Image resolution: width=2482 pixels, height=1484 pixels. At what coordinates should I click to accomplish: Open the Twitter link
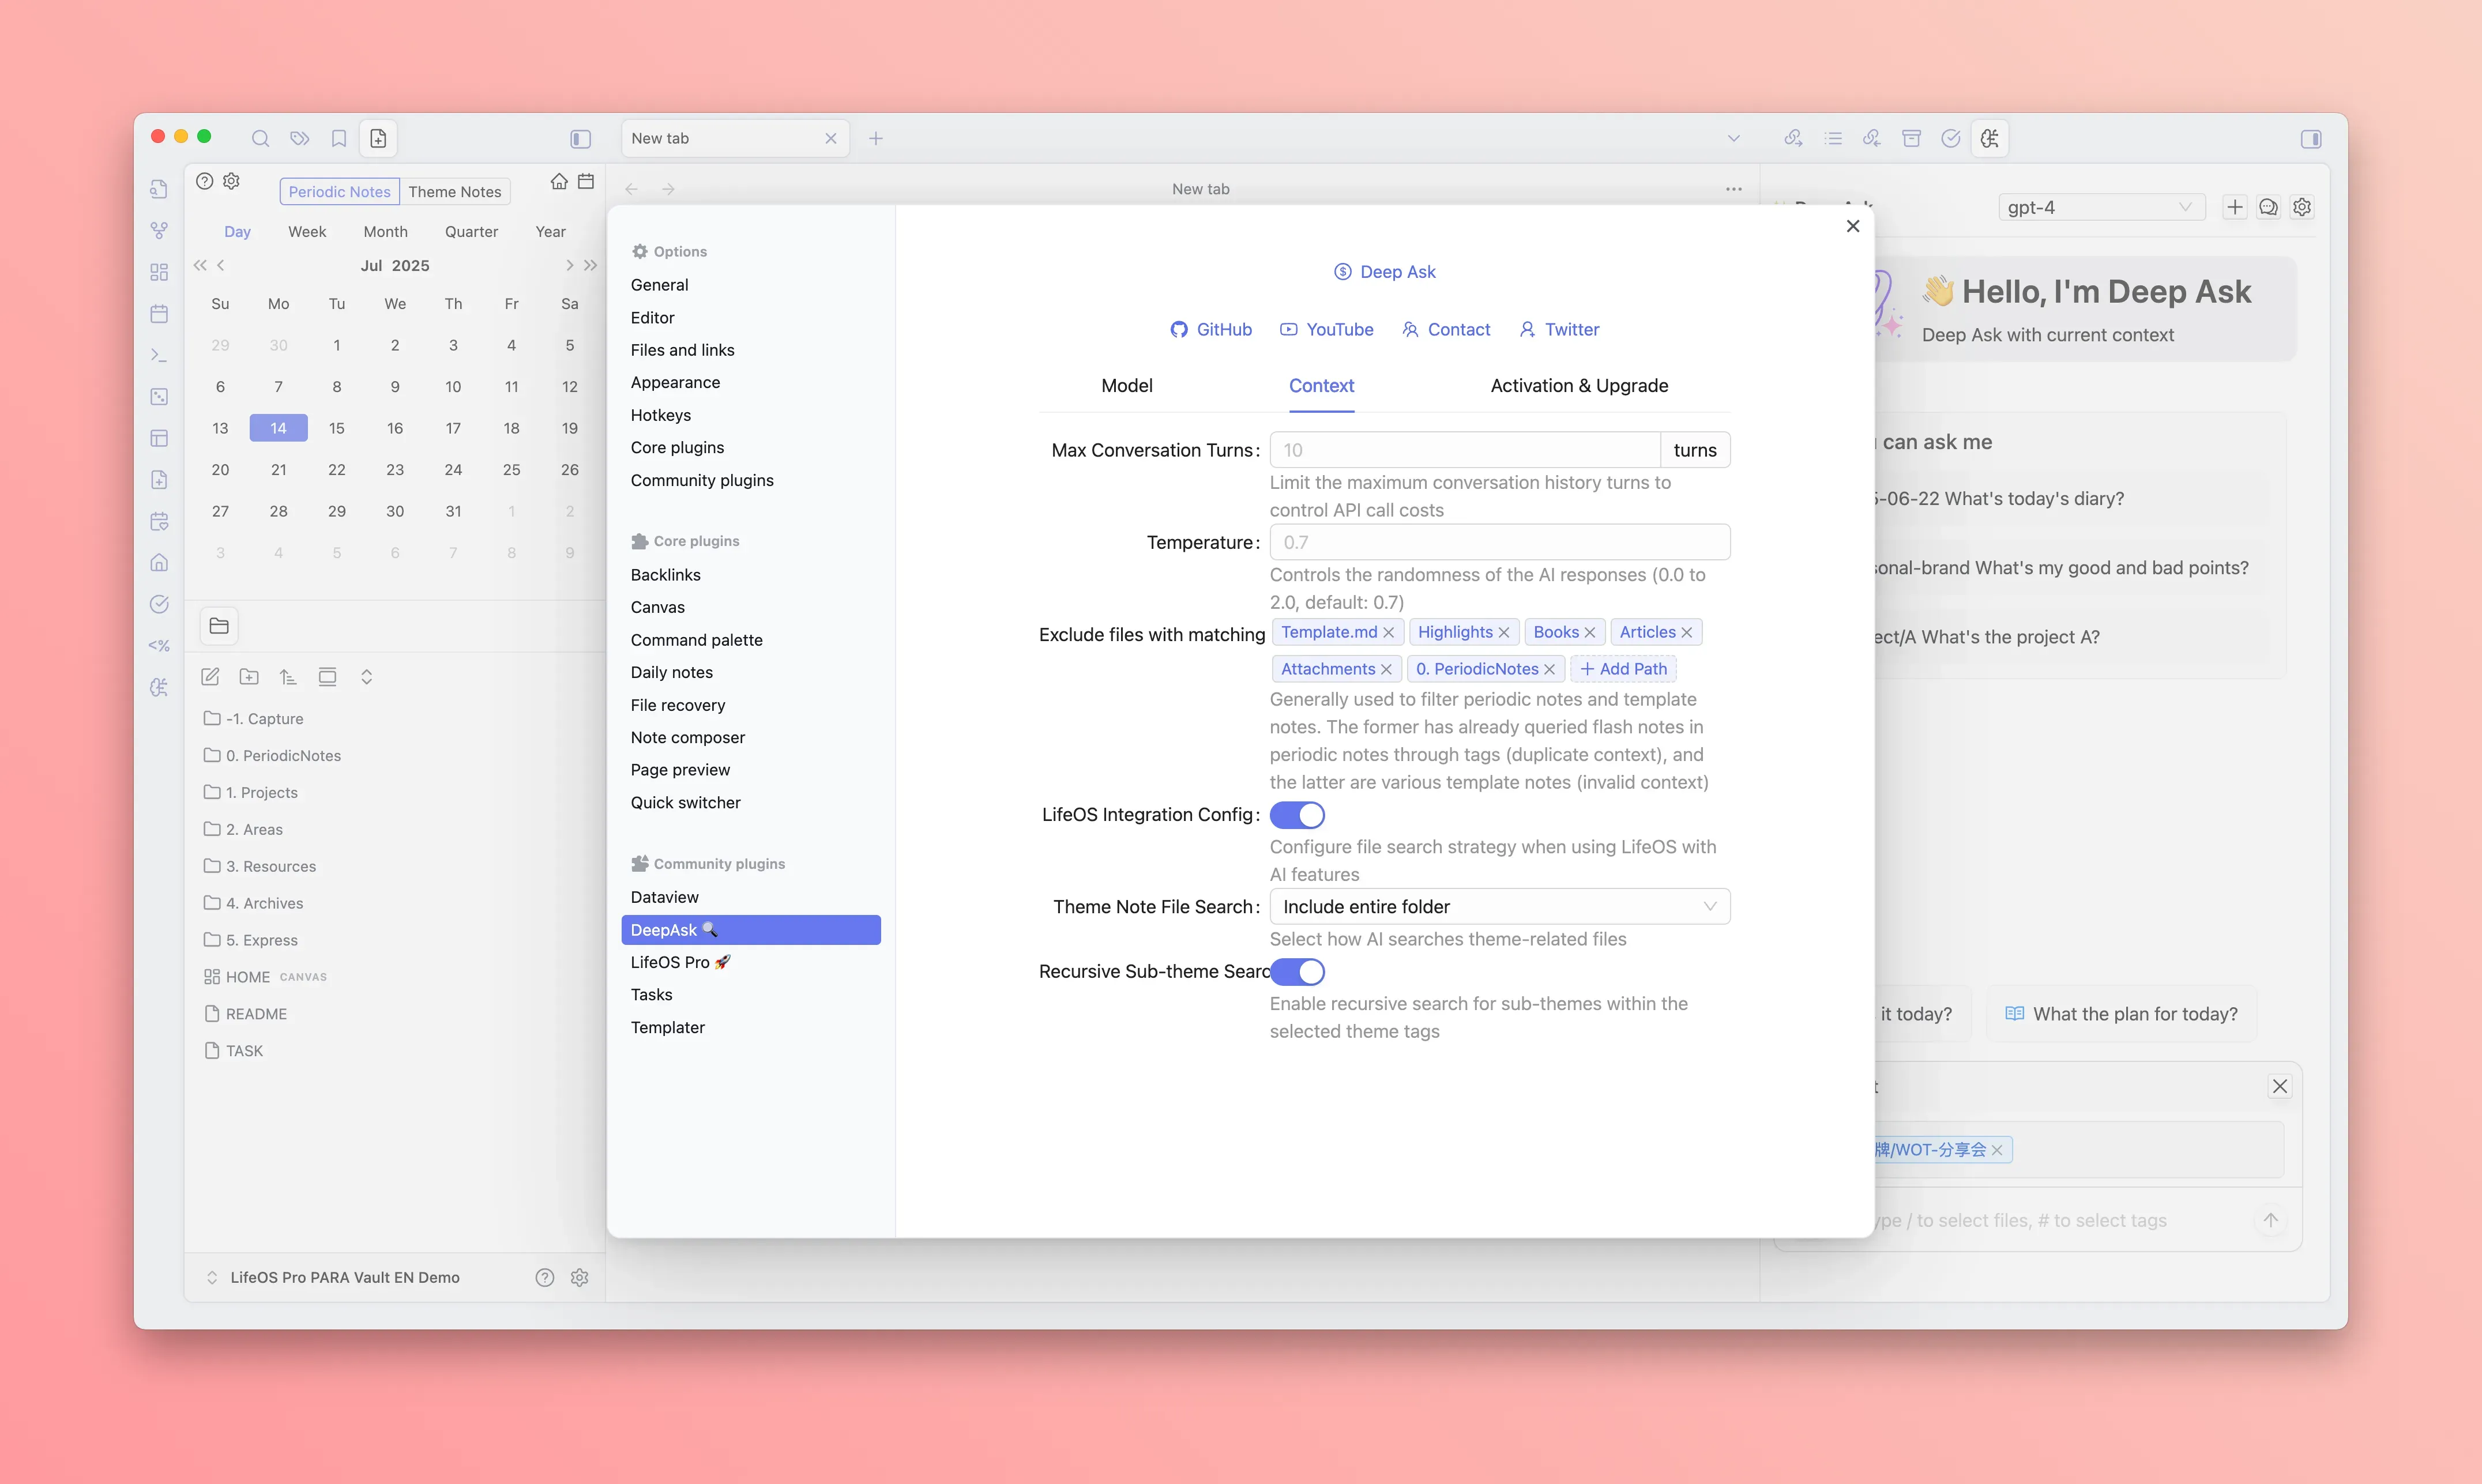coord(1559,329)
